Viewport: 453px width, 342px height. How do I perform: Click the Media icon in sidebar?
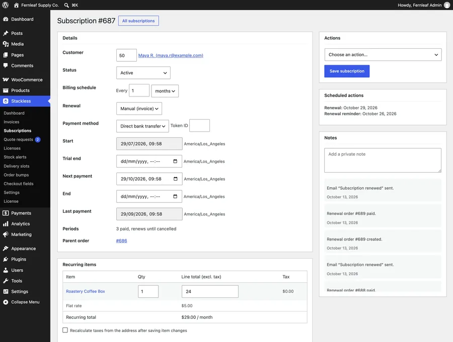(x=6, y=44)
